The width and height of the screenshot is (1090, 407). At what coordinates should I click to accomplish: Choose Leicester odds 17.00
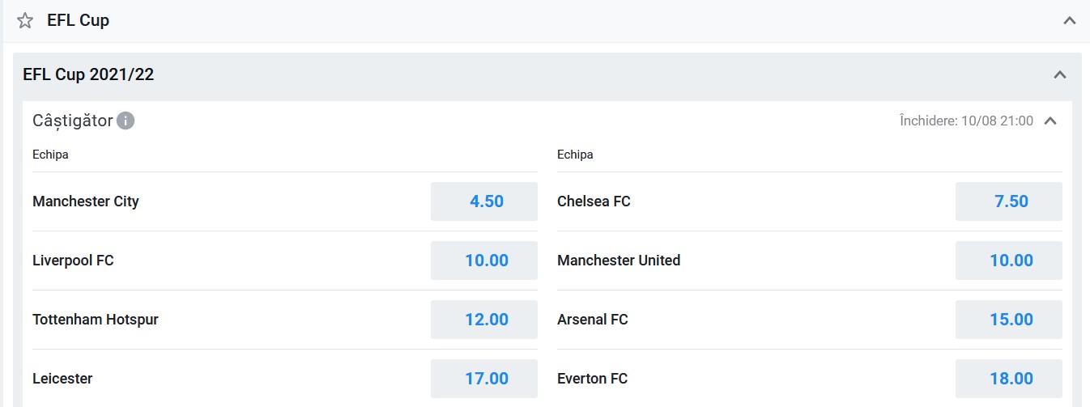(484, 379)
